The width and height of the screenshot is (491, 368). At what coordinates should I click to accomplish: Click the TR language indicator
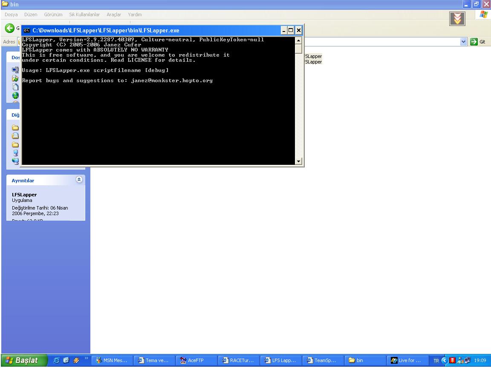pyautogui.click(x=436, y=361)
